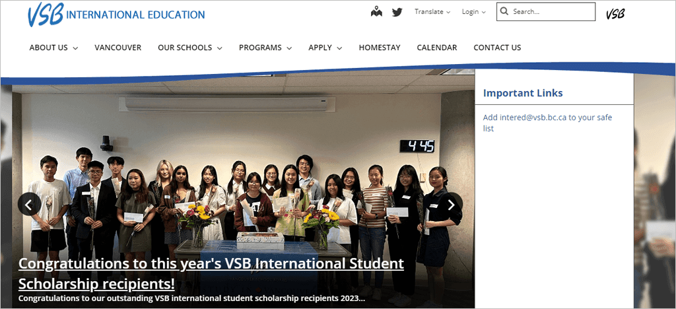The height and width of the screenshot is (309, 676).
Task: Open the scholarship recipients headline link
Action: [211, 273]
